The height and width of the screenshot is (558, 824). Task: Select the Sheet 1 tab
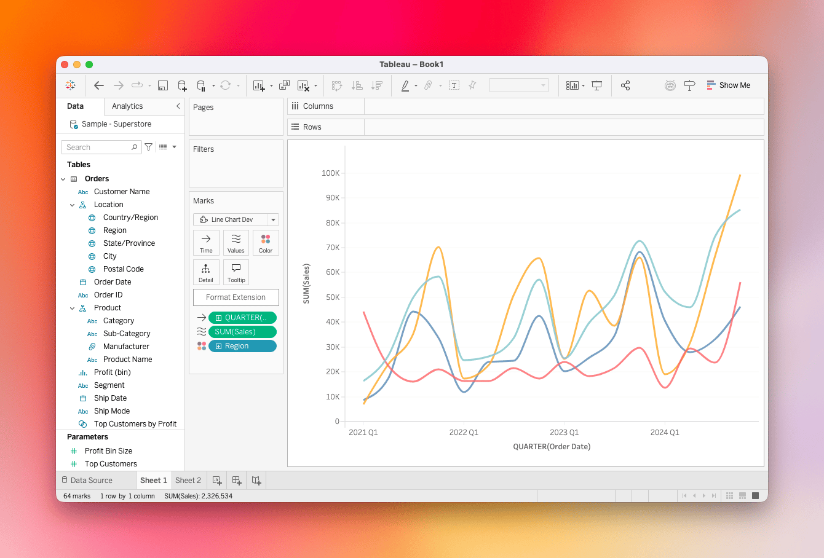(x=154, y=481)
